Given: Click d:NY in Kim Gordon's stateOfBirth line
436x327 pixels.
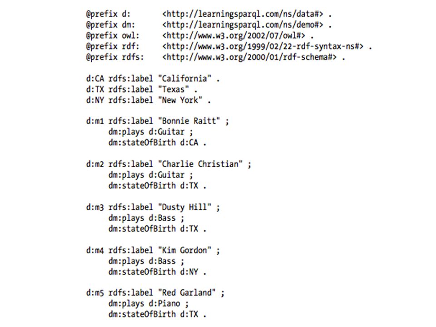Looking at the screenshot, I should click(x=189, y=272).
